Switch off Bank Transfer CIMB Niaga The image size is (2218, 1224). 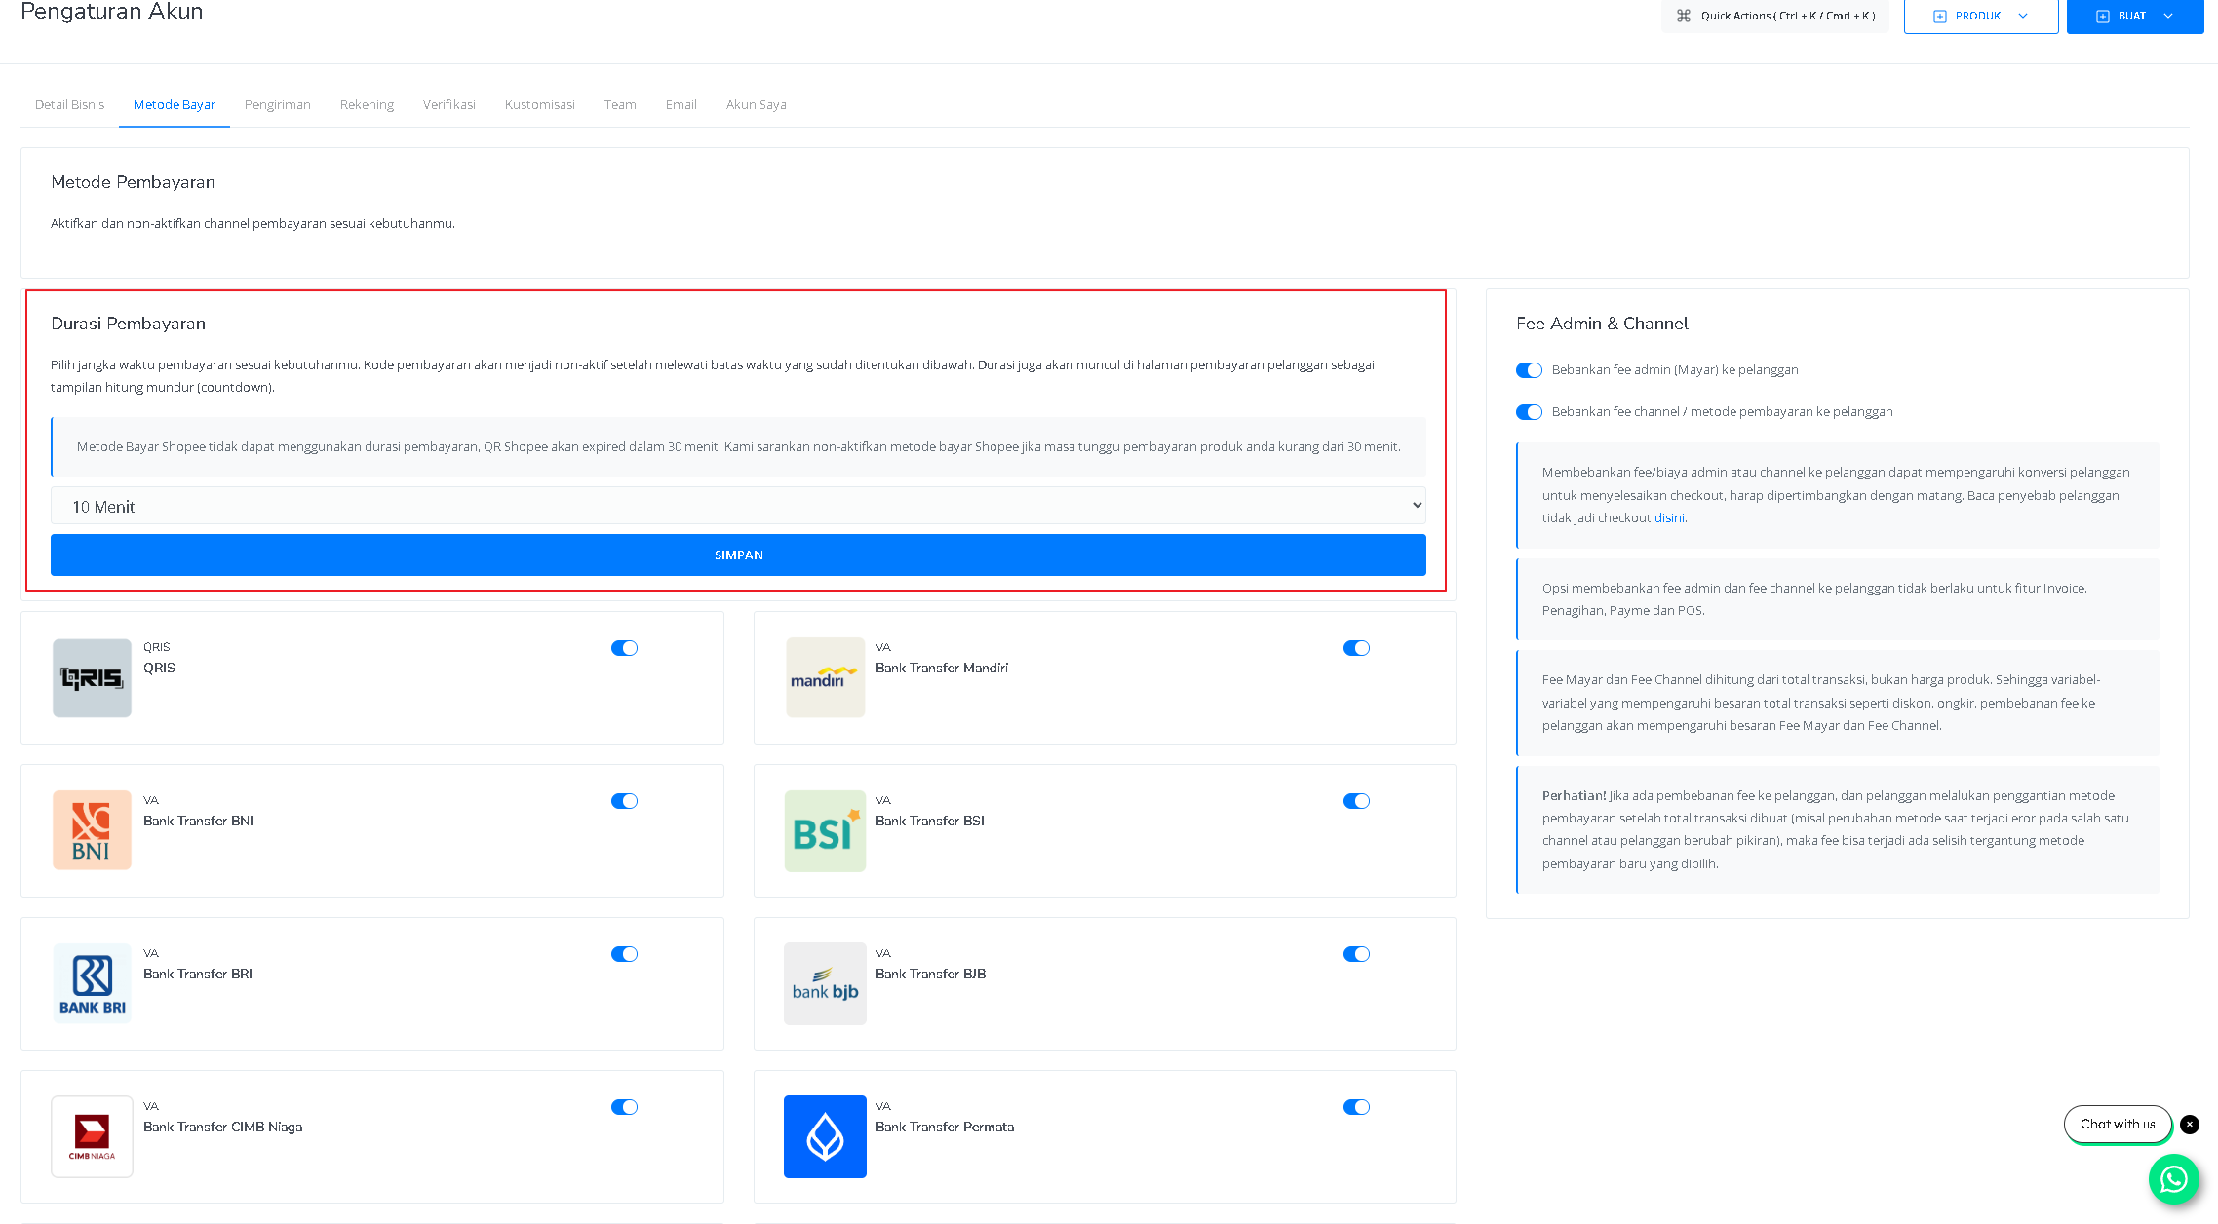click(624, 1107)
